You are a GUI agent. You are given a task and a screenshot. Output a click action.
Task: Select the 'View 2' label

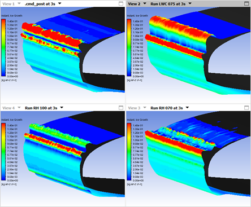click(x=134, y=4)
